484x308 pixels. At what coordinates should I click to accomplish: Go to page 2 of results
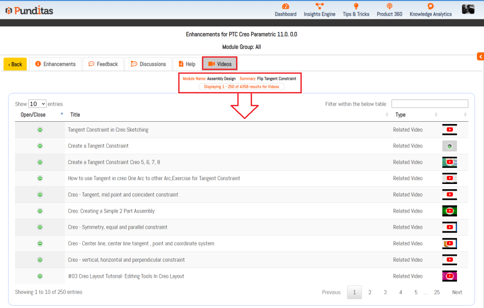[x=370, y=292]
